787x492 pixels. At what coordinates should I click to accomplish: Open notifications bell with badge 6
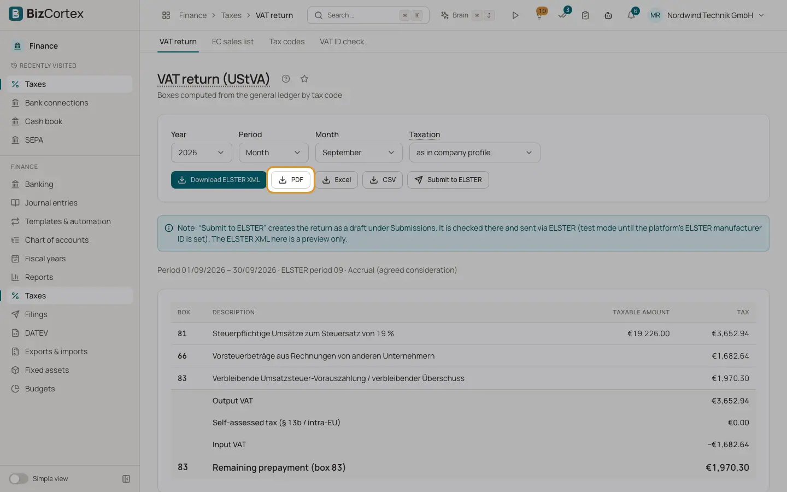click(631, 15)
